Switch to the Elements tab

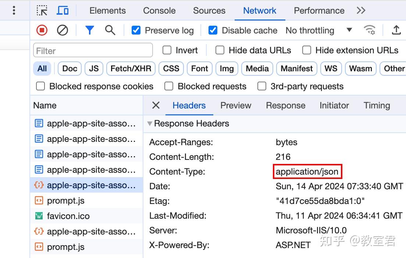coord(107,11)
